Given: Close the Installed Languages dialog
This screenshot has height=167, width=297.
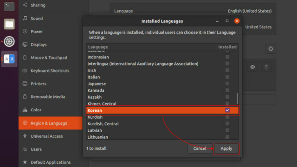Looking at the screenshot, I should pos(237,21).
